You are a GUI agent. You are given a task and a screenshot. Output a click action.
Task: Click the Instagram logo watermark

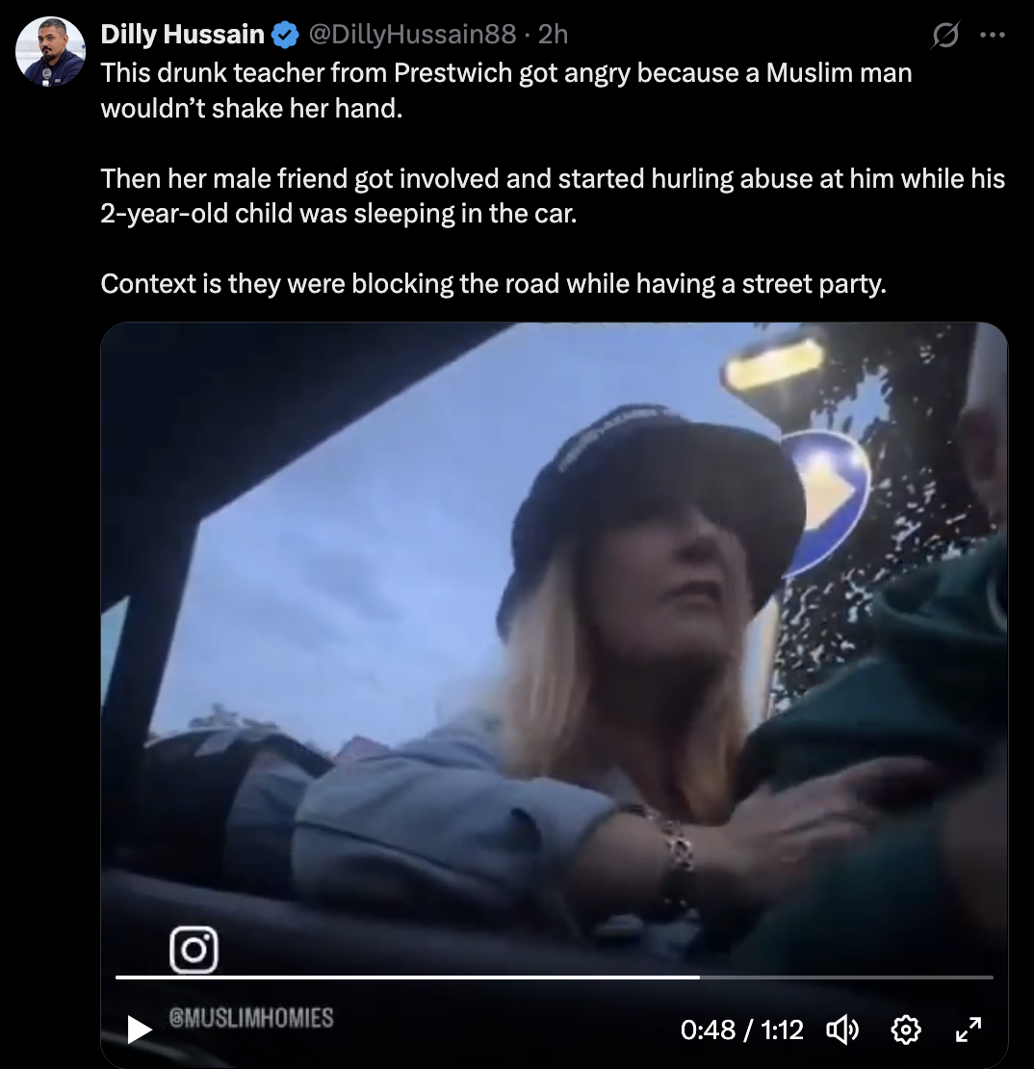click(x=194, y=949)
